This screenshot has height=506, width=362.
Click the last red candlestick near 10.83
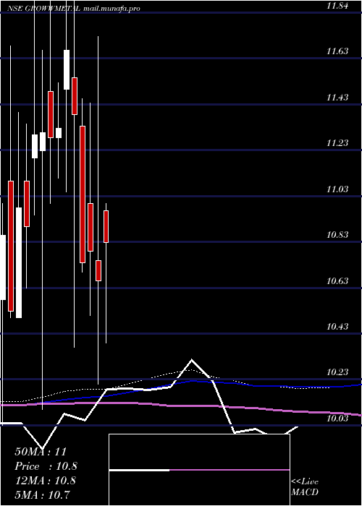click(106, 226)
